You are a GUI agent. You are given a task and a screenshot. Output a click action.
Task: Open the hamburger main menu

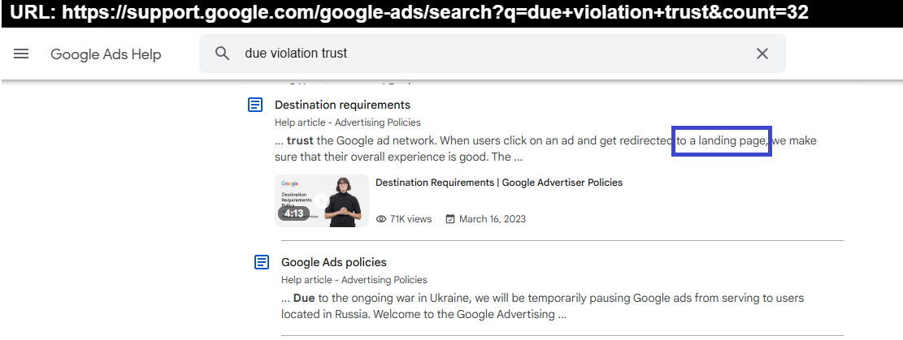[21, 54]
